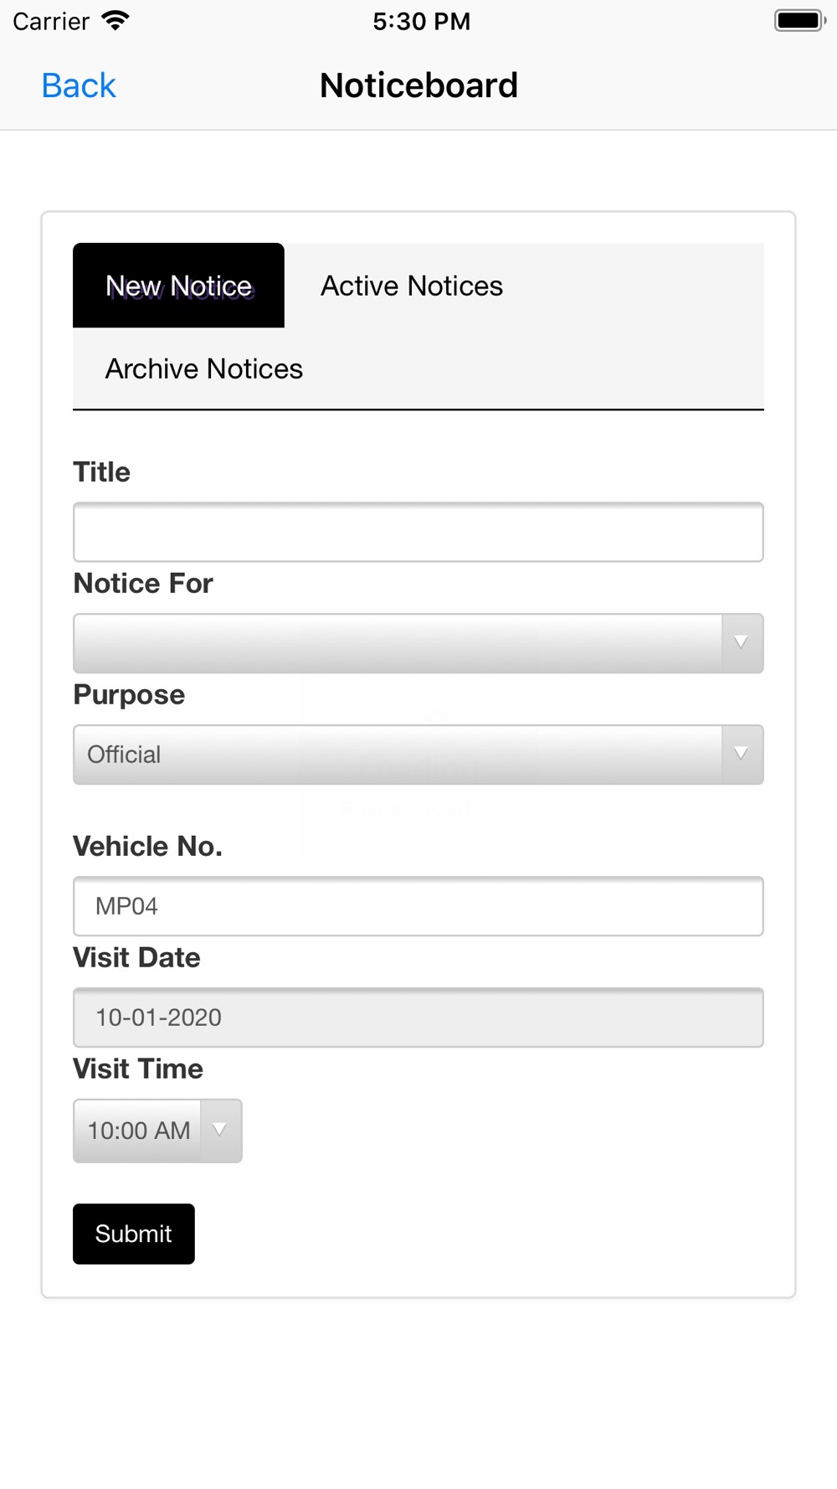Click the Visit Time dropdown arrow

click(221, 1131)
